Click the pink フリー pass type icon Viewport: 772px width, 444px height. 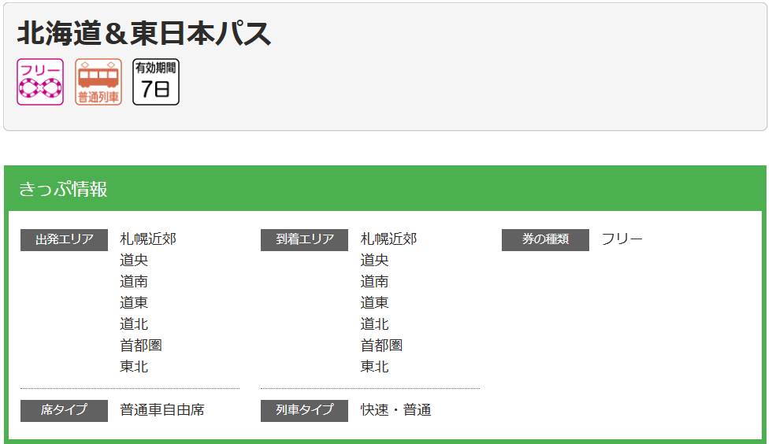click(40, 82)
